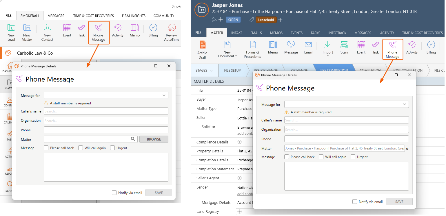Open COMMUNITY tab in left window

click(164, 16)
